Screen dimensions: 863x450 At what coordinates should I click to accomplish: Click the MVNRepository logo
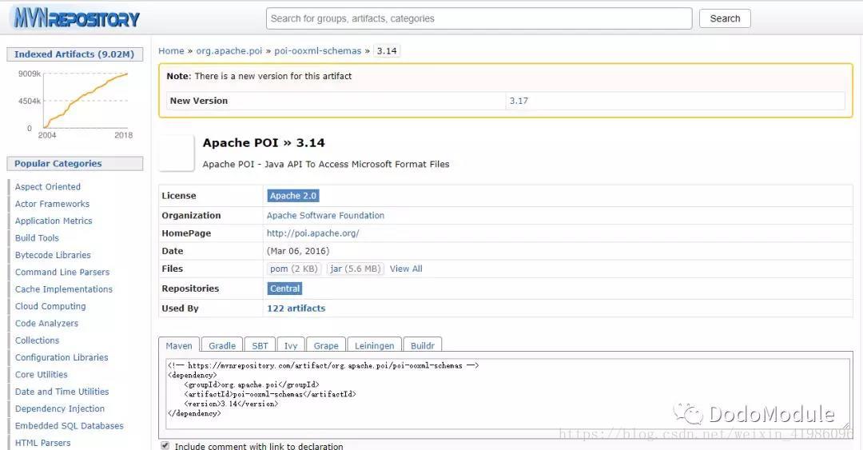pyautogui.click(x=76, y=18)
